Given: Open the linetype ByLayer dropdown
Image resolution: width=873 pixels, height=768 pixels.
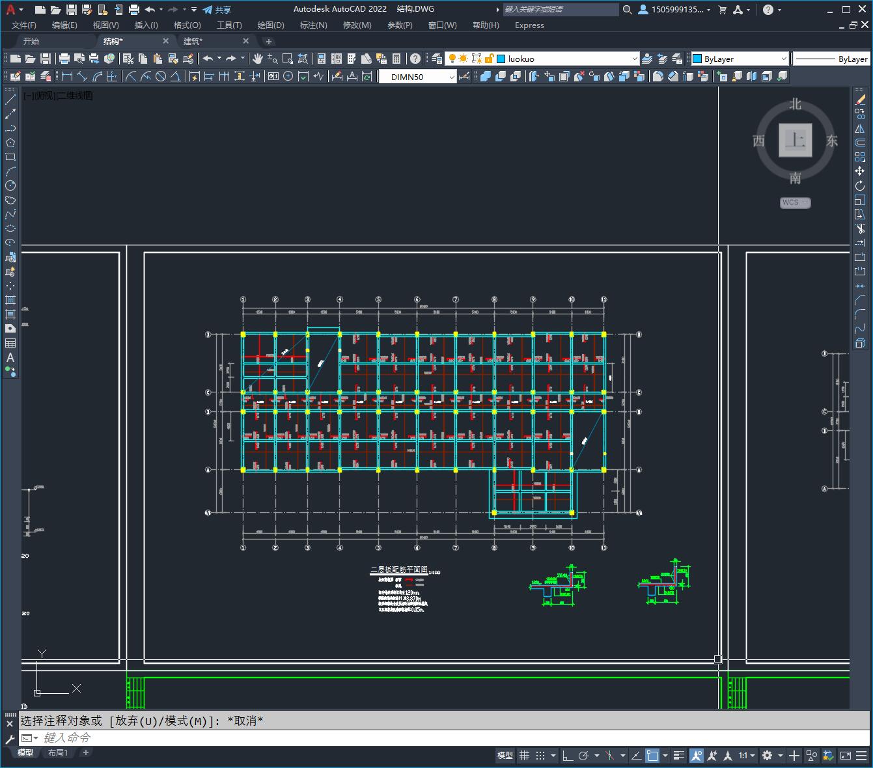Looking at the screenshot, I should click(x=831, y=59).
